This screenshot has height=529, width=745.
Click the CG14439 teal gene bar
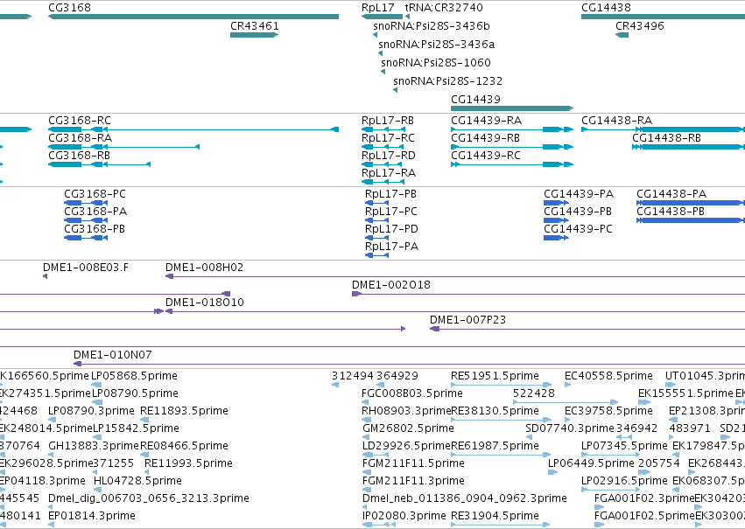(512, 108)
